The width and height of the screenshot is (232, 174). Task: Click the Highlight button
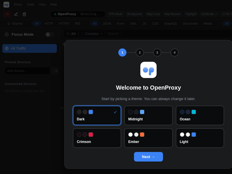point(191,14)
